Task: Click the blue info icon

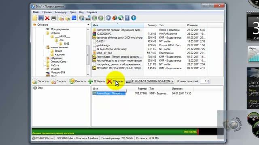Action: 134,18
